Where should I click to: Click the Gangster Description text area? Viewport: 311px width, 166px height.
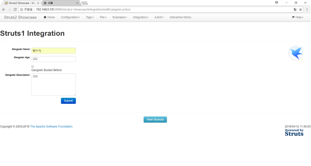coord(53,85)
